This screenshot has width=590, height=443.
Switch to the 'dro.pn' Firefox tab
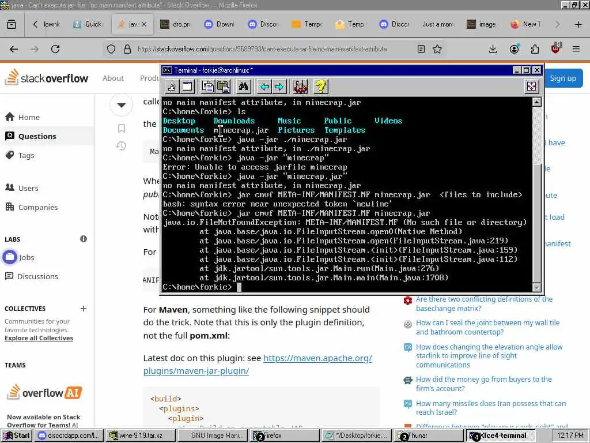click(176, 24)
